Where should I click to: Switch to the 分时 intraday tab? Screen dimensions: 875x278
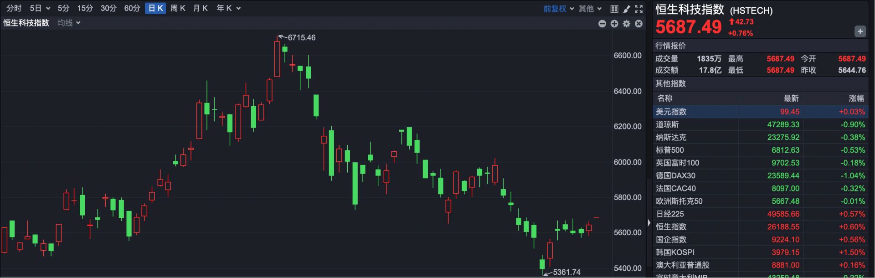(x=14, y=8)
